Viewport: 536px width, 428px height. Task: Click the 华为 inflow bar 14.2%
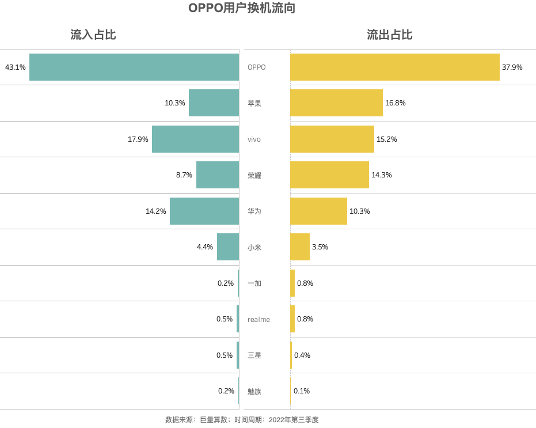coord(204,211)
